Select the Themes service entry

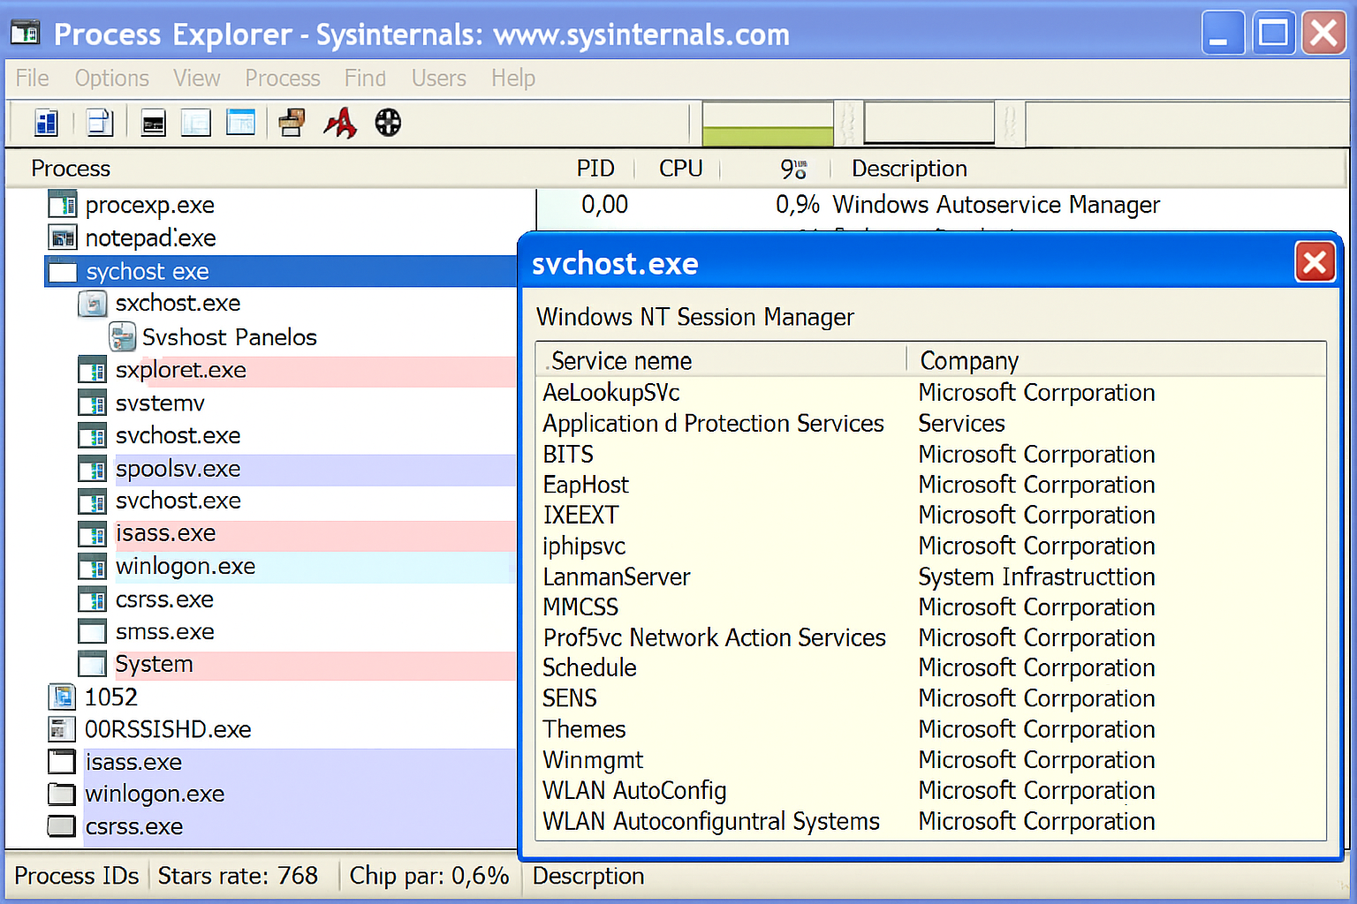pyautogui.click(x=584, y=729)
